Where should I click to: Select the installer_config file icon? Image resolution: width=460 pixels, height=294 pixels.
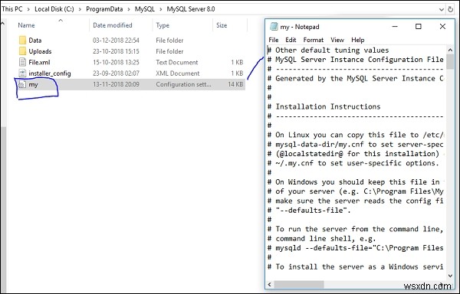click(22, 73)
